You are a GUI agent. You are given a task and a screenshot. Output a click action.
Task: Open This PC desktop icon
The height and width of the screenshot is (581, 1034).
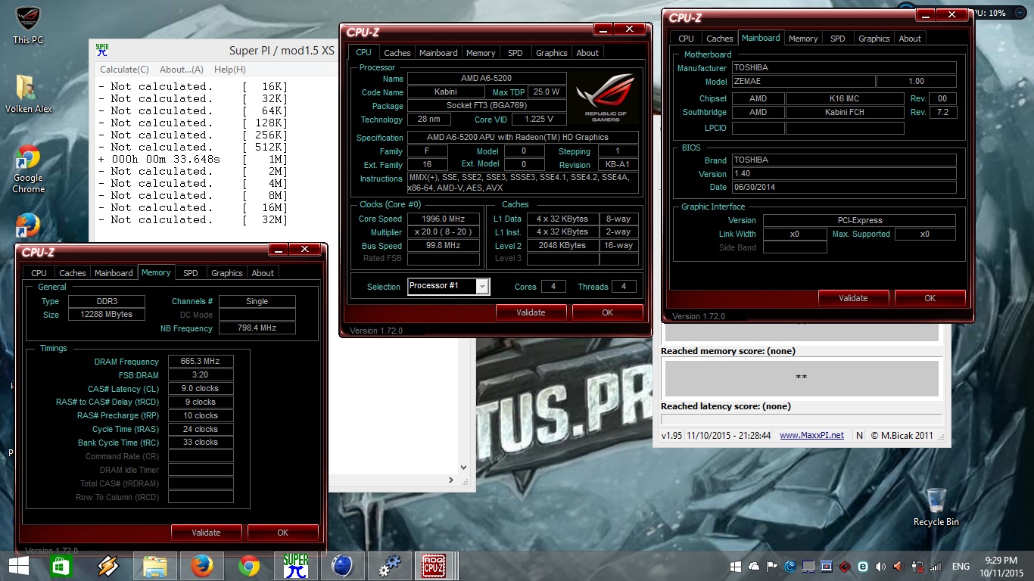(28, 25)
